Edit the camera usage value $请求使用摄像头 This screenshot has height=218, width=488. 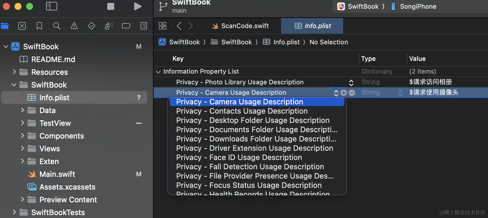434,92
